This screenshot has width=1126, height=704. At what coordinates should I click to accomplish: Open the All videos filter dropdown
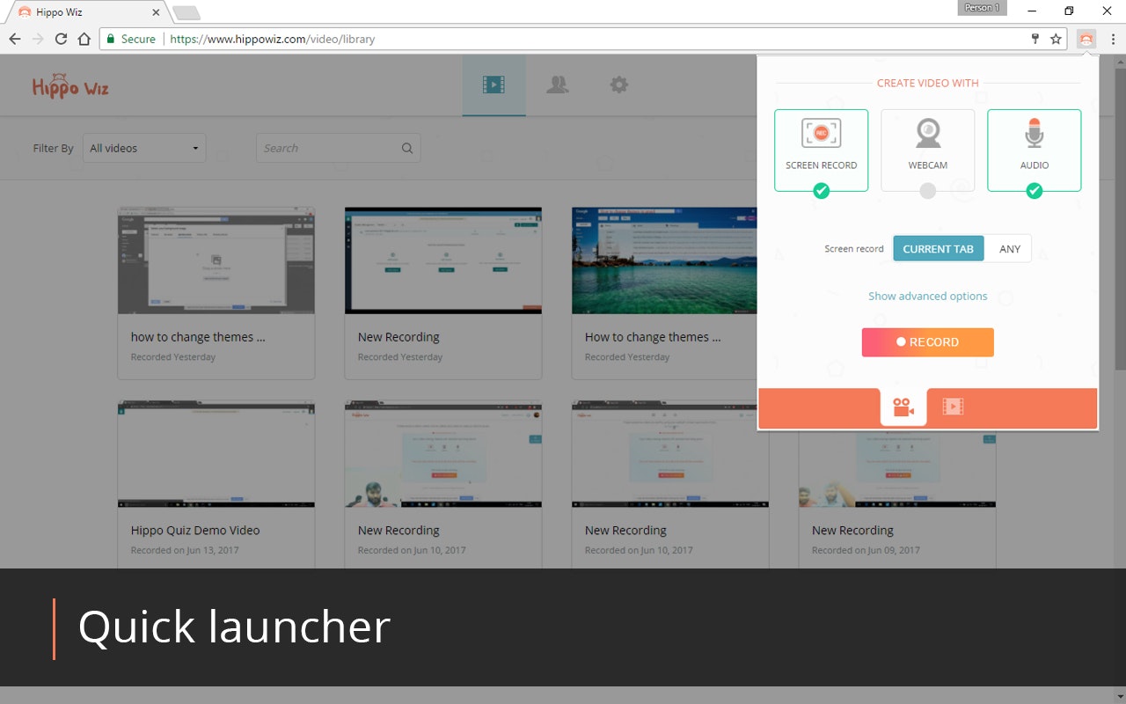click(x=144, y=148)
